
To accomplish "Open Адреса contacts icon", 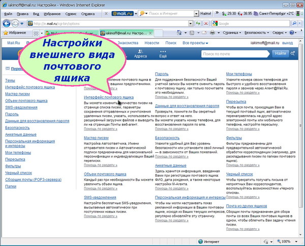I will [x=140, y=53].
